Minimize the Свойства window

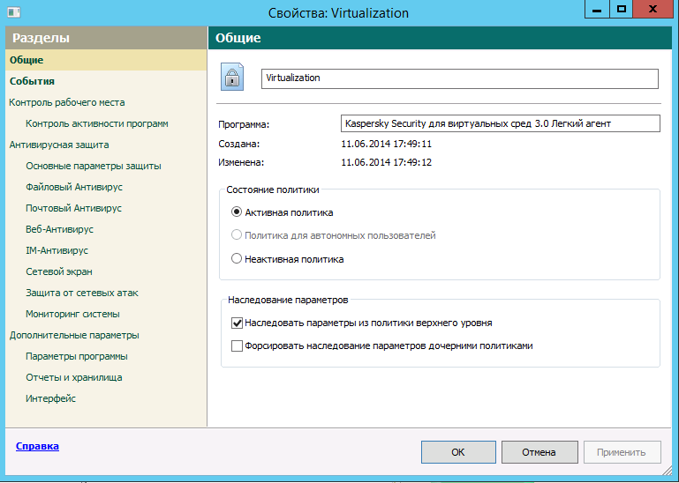point(597,9)
